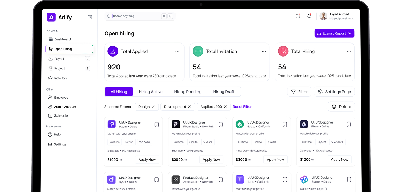Click Project badge count 8
This screenshot has width=402, height=192.
point(87,68)
